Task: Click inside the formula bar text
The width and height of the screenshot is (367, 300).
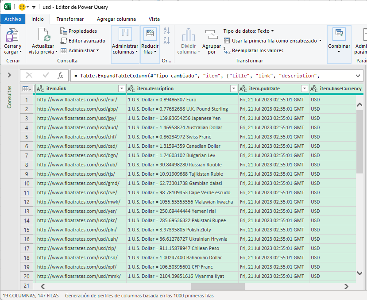Action: pos(197,76)
